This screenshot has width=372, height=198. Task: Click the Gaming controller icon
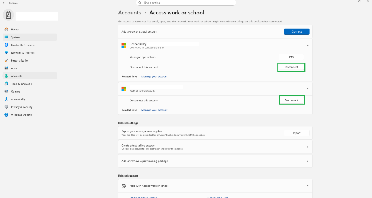click(7, 92)
